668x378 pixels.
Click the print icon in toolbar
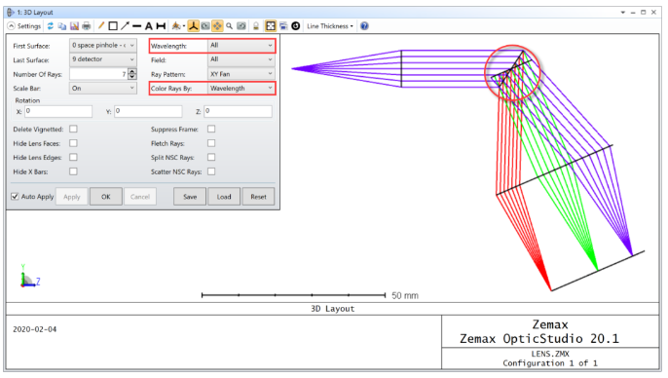(87, 26)
